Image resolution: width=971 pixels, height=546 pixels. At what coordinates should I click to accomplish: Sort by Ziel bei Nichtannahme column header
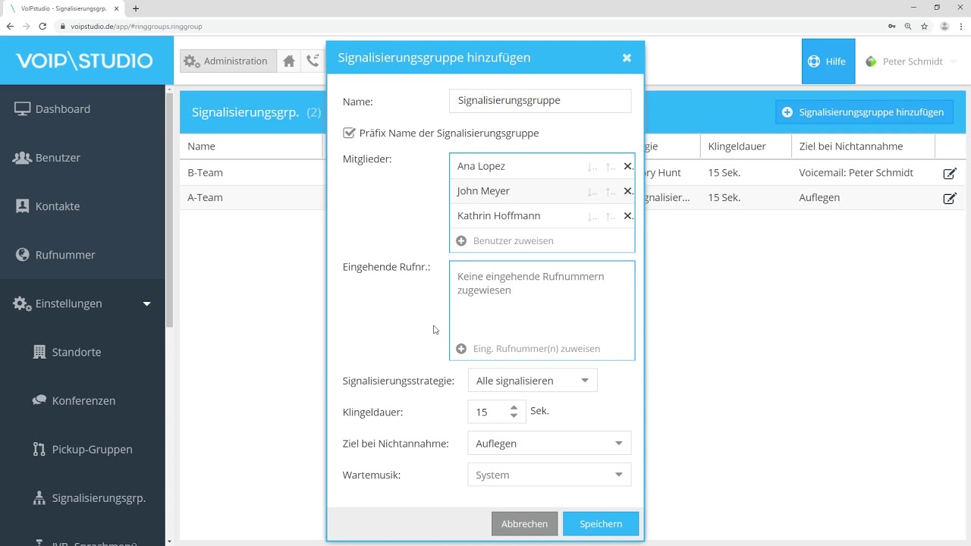coord(863,146)
